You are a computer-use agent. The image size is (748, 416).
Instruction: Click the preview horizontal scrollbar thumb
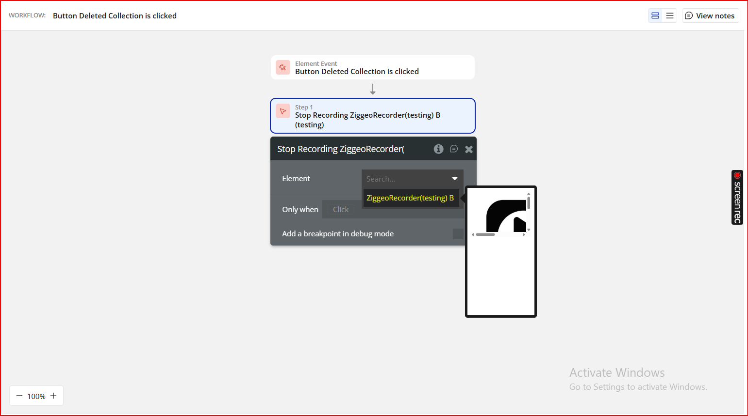(485, 234)
